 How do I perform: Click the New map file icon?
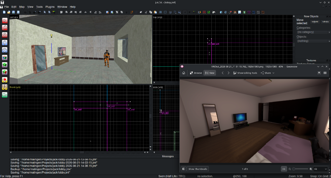[4, 12]
